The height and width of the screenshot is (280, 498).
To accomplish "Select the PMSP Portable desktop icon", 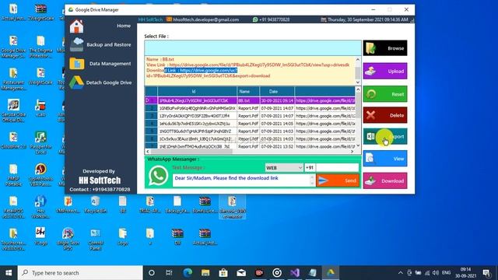I will [13, 175].
